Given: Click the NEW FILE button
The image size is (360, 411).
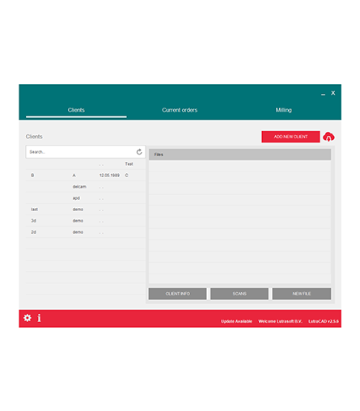Looking at the screenshot, I should point(302,294).
